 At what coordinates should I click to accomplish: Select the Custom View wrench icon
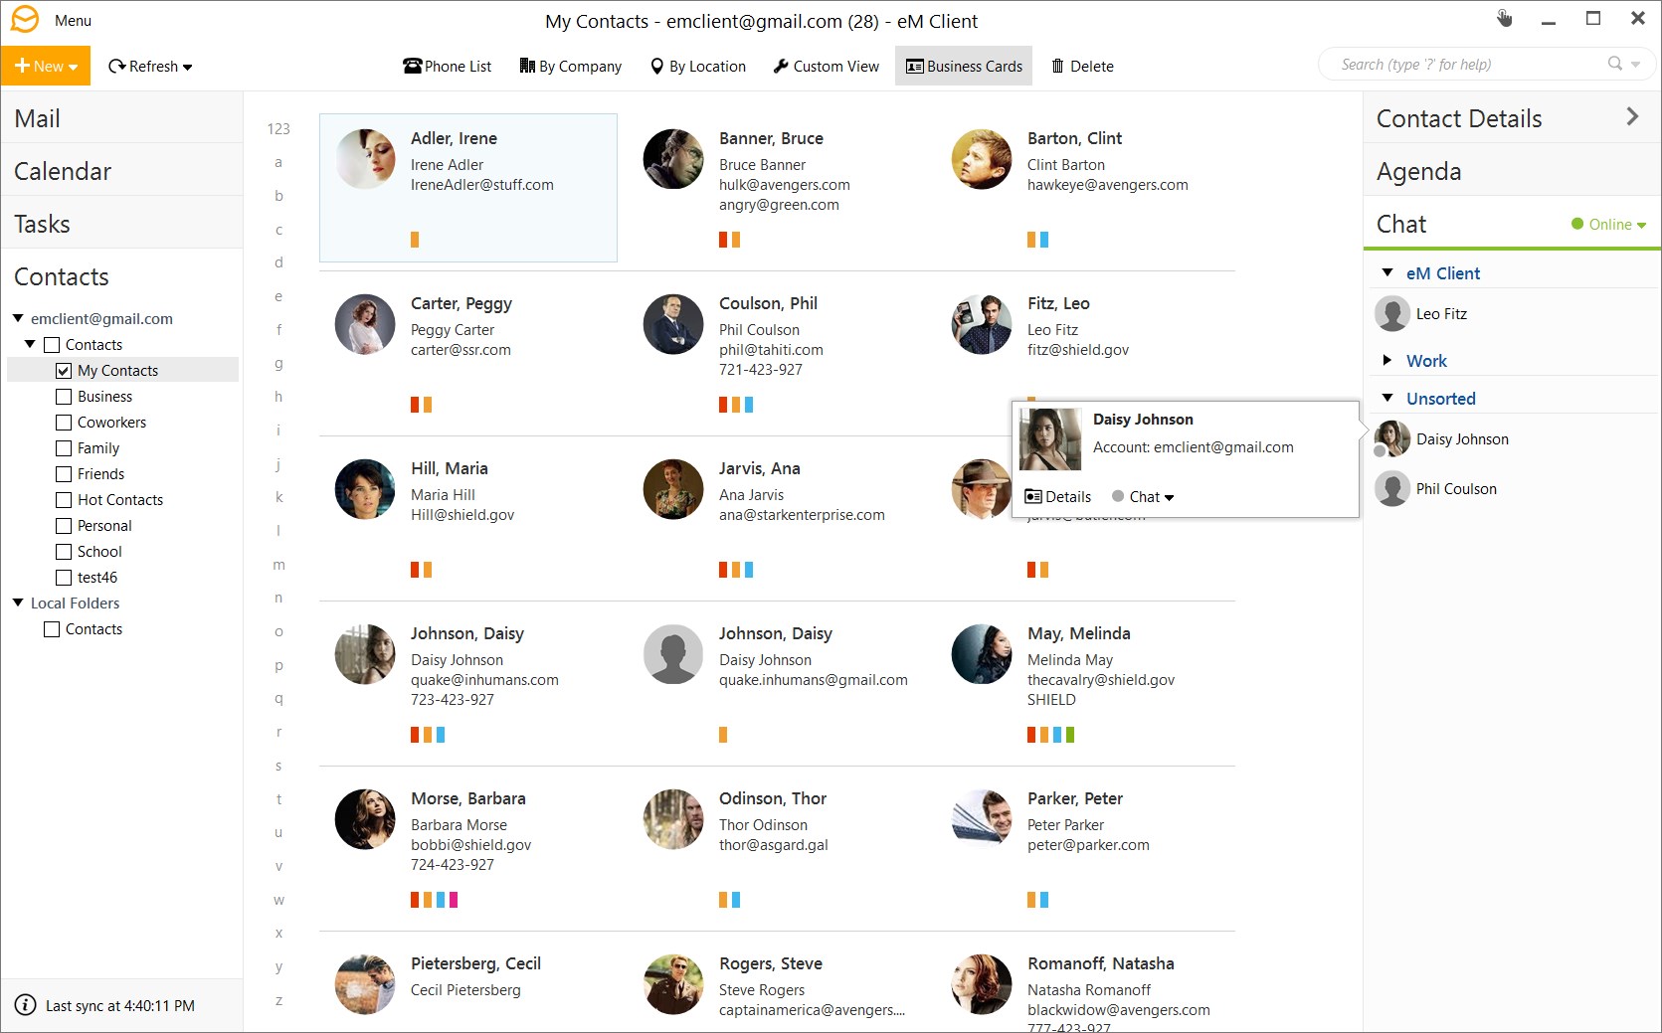tap(781, 67)
